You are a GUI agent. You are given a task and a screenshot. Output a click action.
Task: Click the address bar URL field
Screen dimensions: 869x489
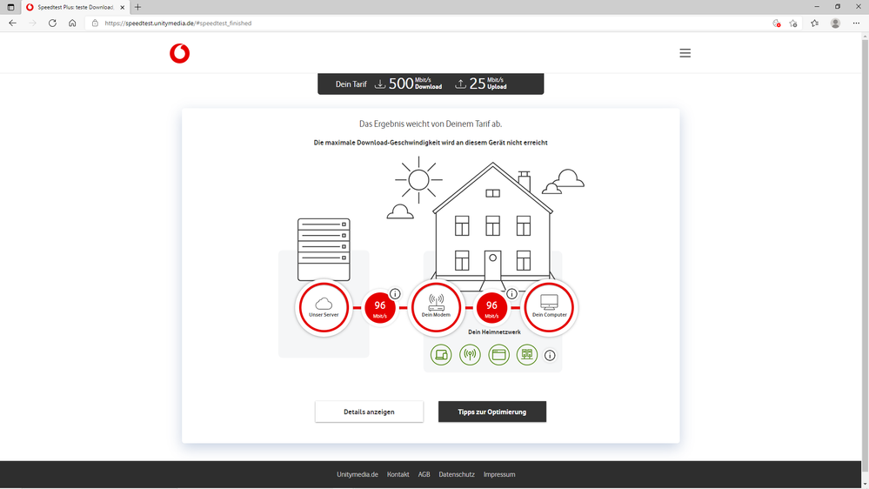[432, 23]
